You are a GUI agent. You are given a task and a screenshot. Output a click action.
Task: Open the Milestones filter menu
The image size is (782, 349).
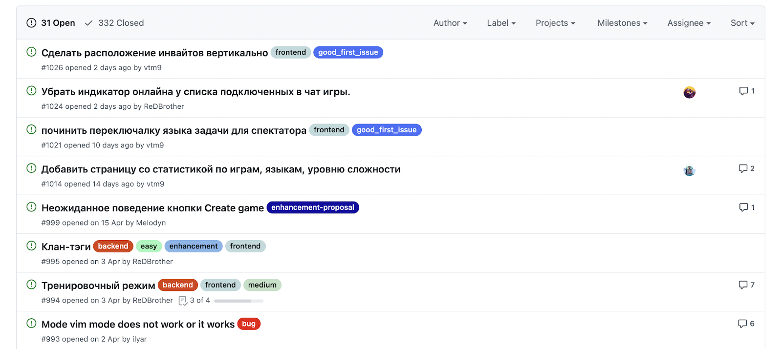tap(622, 23)
